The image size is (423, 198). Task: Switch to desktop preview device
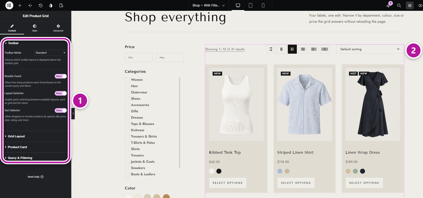238,5
